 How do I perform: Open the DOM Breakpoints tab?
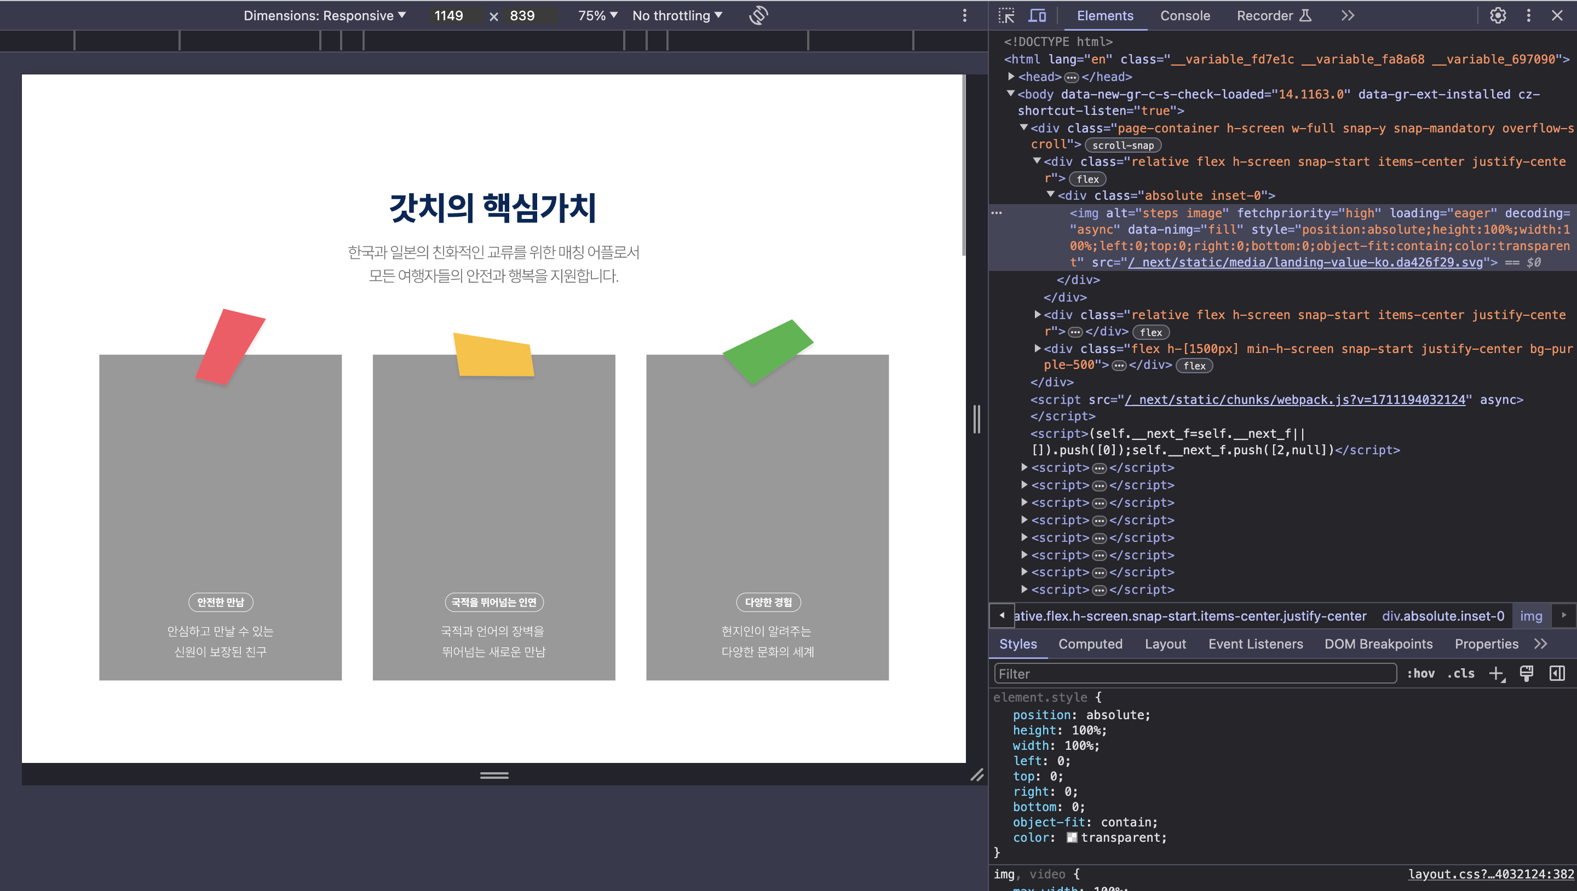pos(1378,644)
